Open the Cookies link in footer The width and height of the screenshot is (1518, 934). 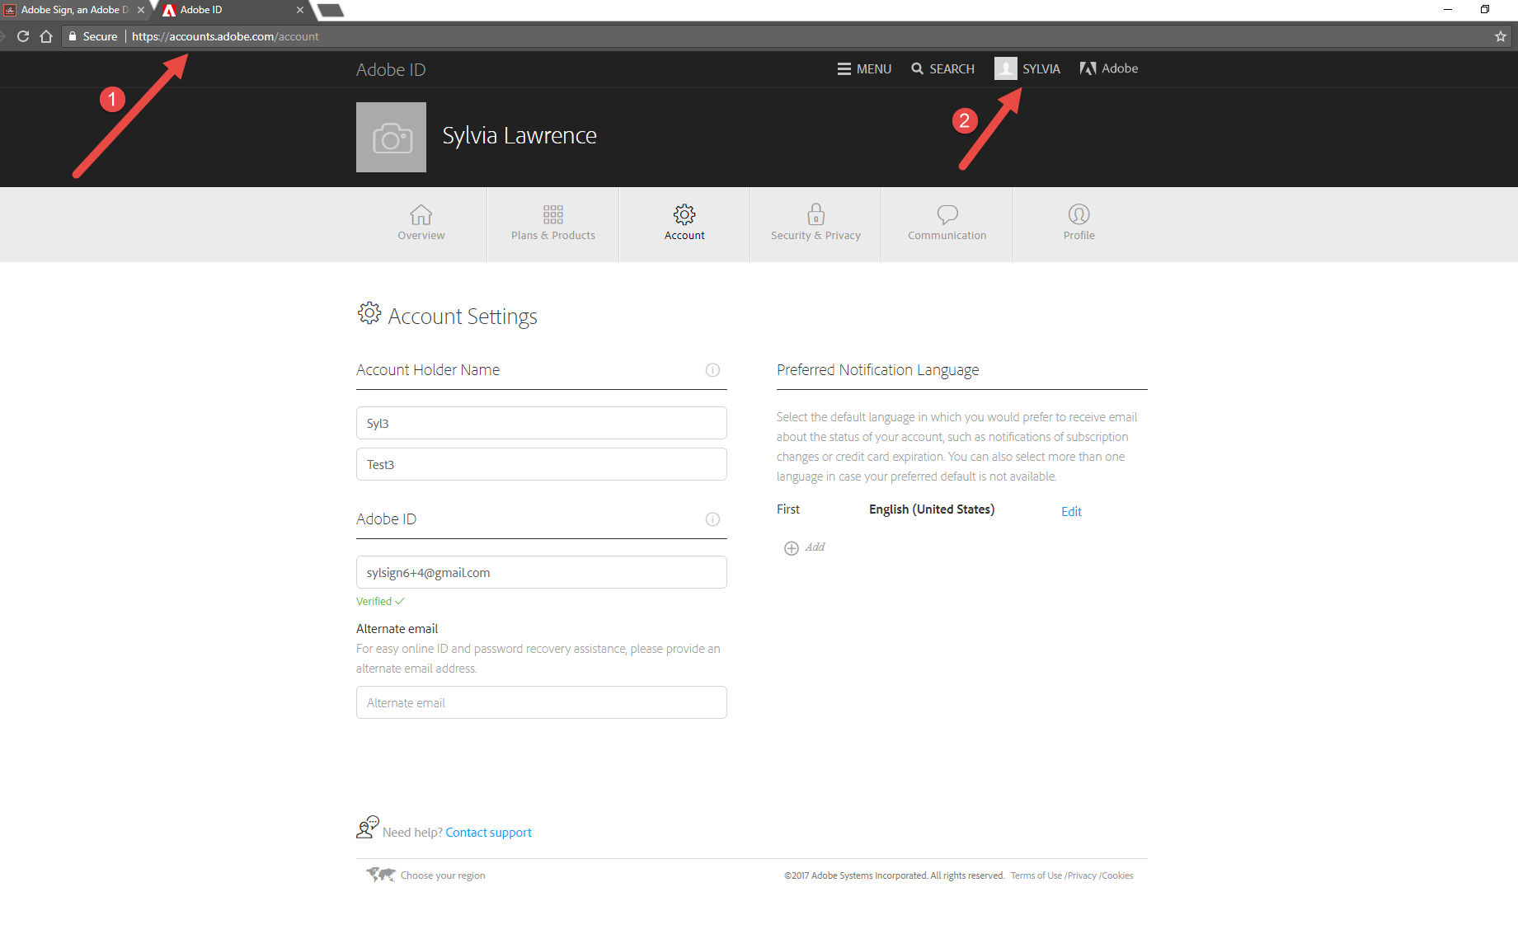pyautogui.click(x=1117, y=875)
